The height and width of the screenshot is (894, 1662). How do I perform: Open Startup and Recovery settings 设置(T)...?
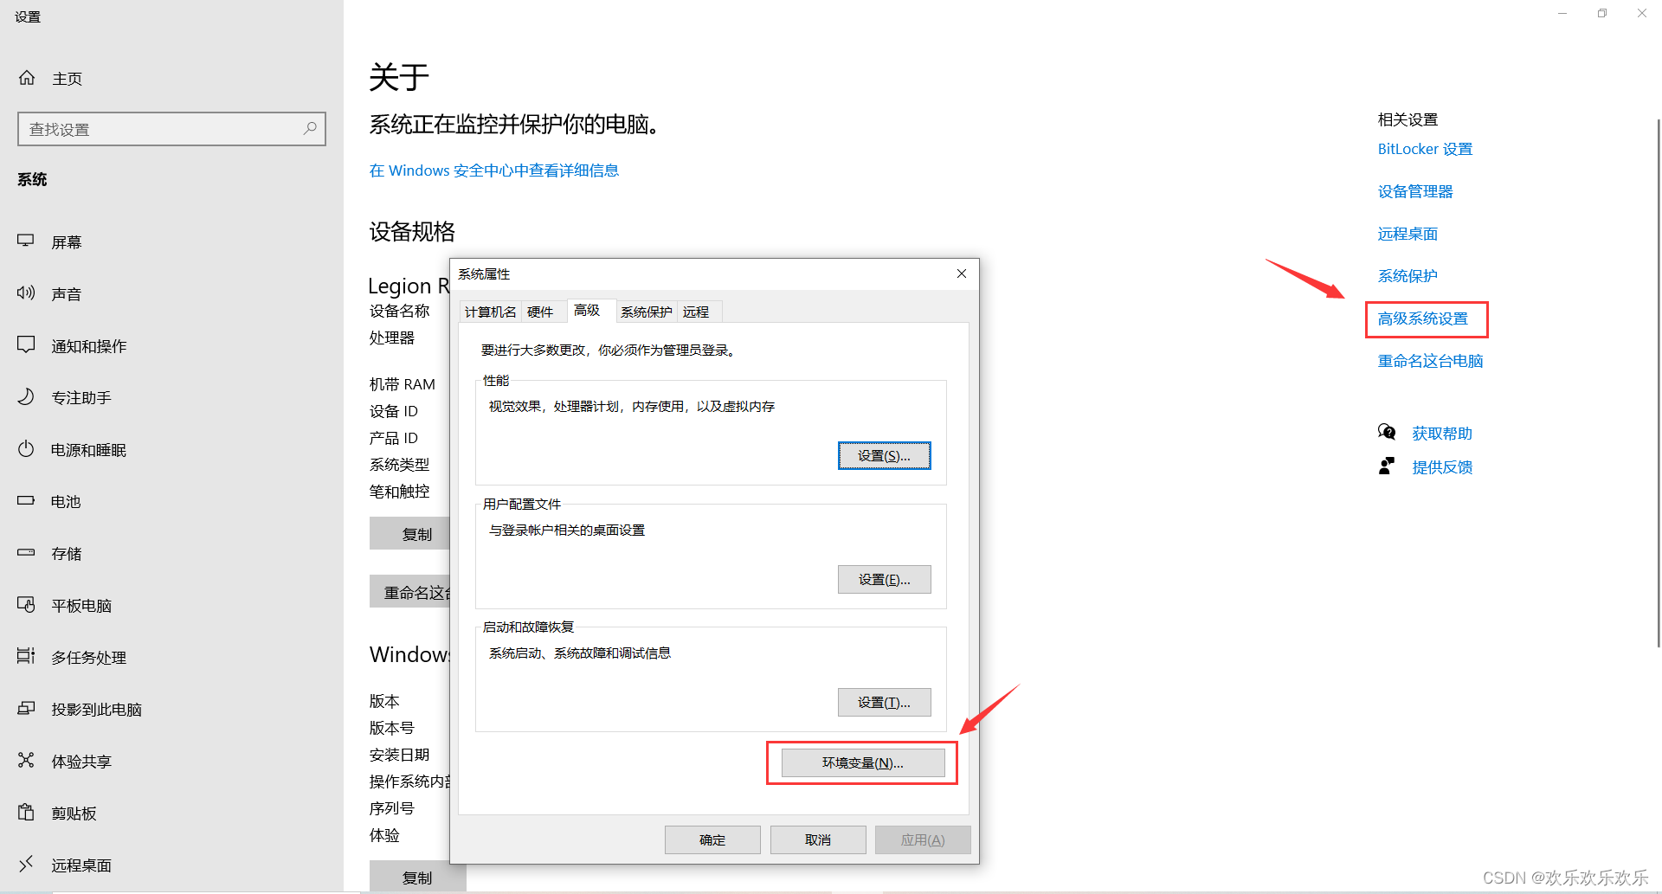pyautogui.click(x=884, y=703)
